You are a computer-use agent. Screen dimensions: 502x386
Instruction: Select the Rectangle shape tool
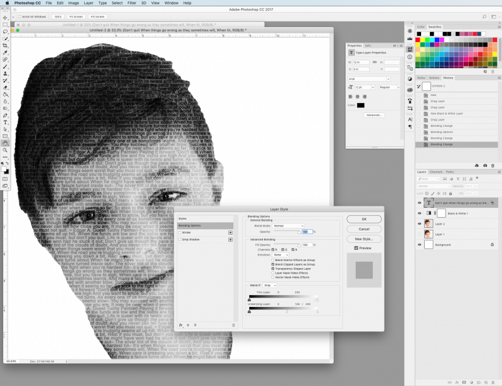pyautogui.click(x=5, y=136)
